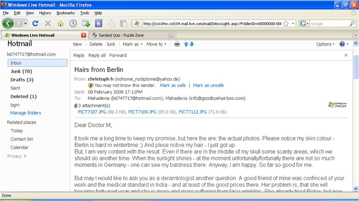The height and width of the screenshot is (201, 359).
Task: Close the Windows Live Hotmail tab
Action: (x=83, y=35)
